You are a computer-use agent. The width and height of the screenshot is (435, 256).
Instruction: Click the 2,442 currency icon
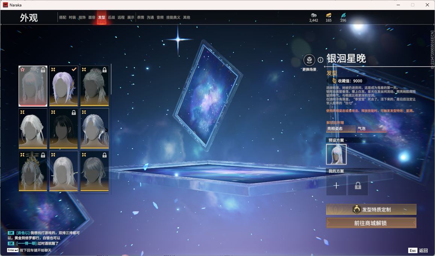(x=314, y=15)
